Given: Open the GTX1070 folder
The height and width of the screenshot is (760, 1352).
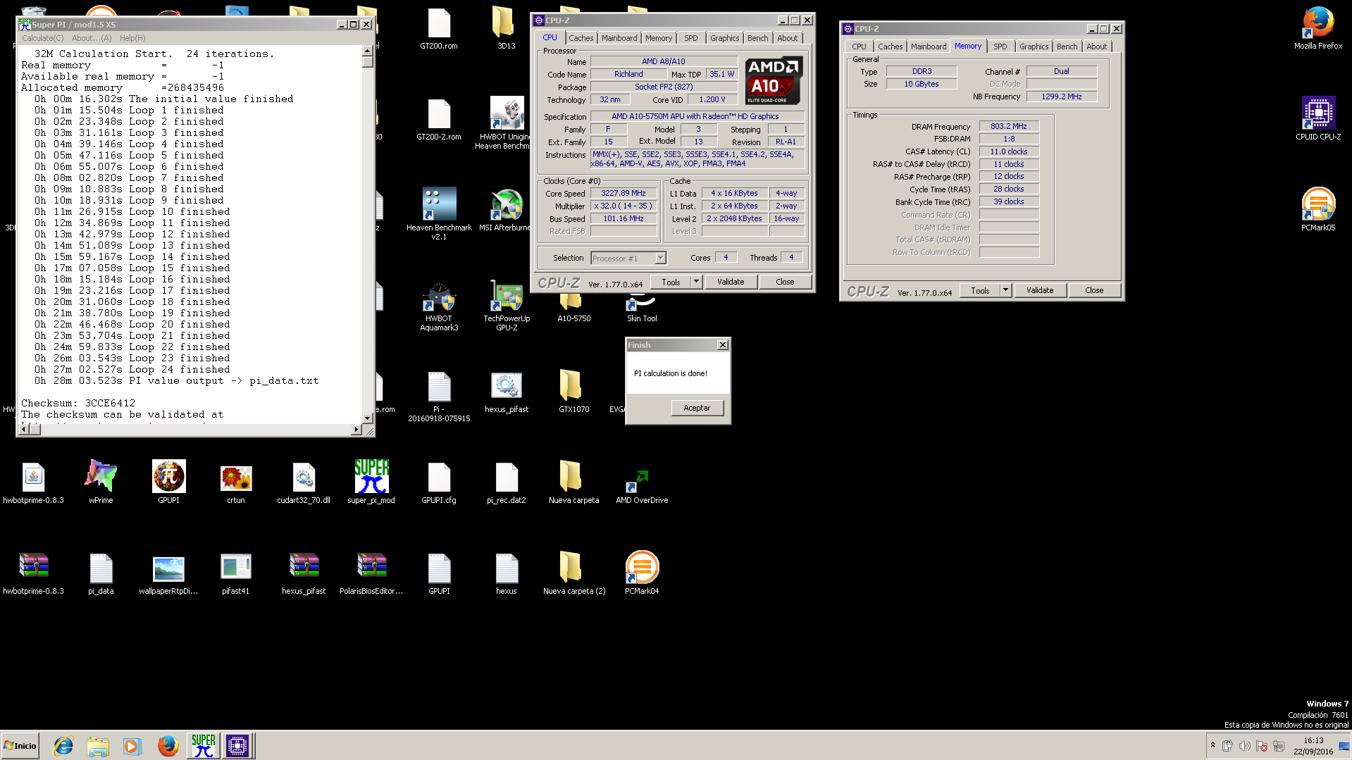Looking at the screenshot, I should 573,392.
